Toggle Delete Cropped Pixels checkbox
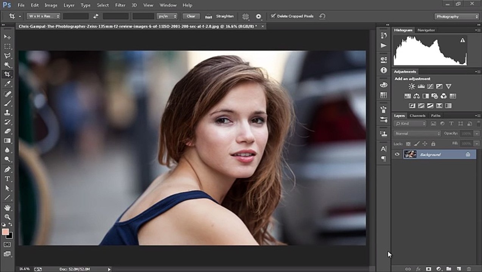Viewport: 482px width, 272px height. pyautogui.click(x=273, y=16)
